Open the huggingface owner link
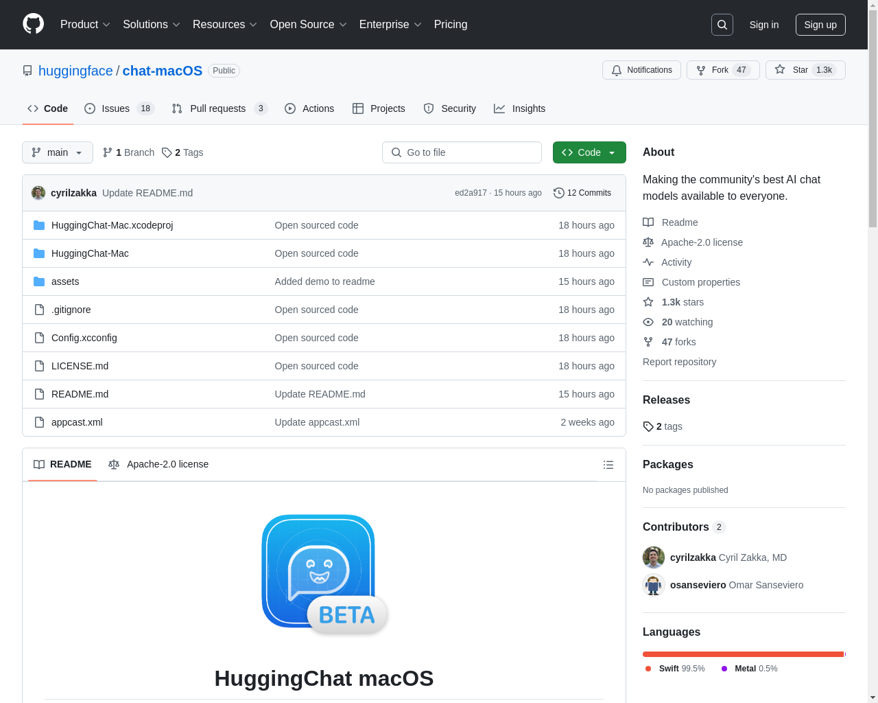This screenshot has width=878, height=703. click(75, 71)
